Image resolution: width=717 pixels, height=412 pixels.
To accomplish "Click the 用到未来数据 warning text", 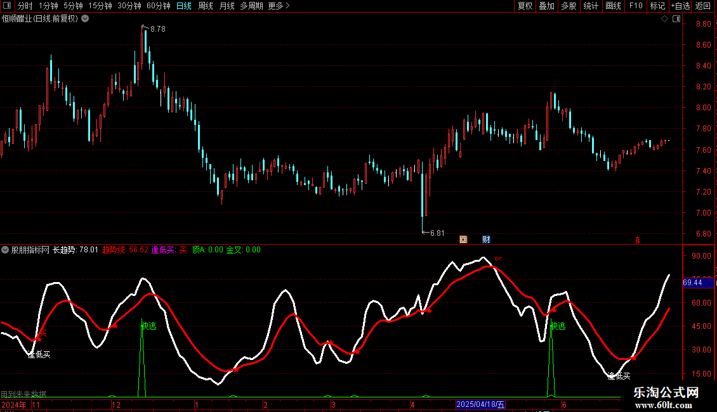I will (x=23, y=394).
